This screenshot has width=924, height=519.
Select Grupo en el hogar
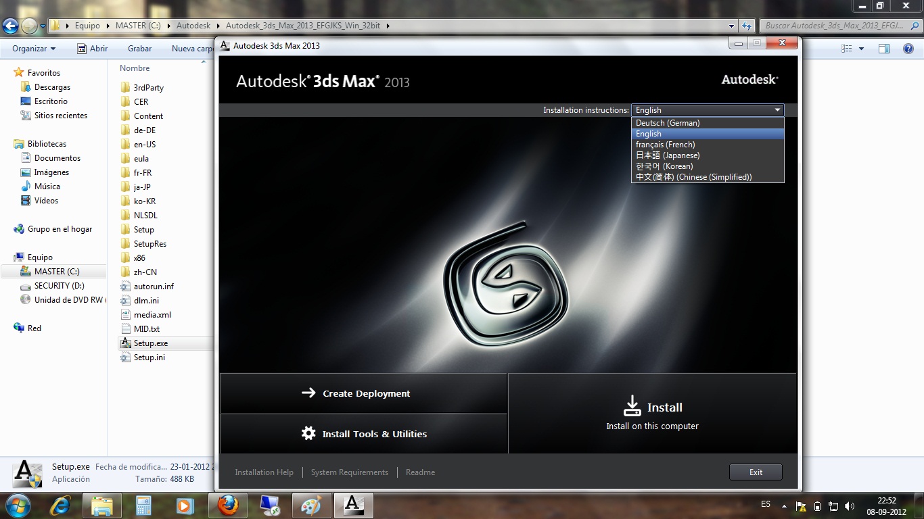click(60, 229)
